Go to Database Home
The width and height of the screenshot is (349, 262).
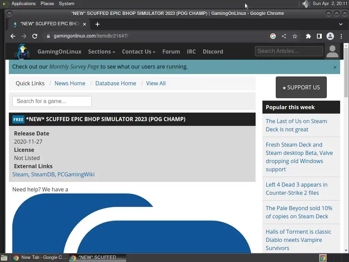tap(116, 83)
